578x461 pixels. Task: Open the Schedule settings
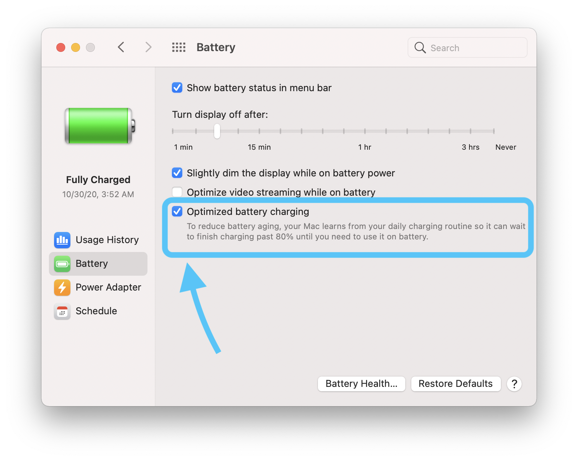click(x=96, y=311)
